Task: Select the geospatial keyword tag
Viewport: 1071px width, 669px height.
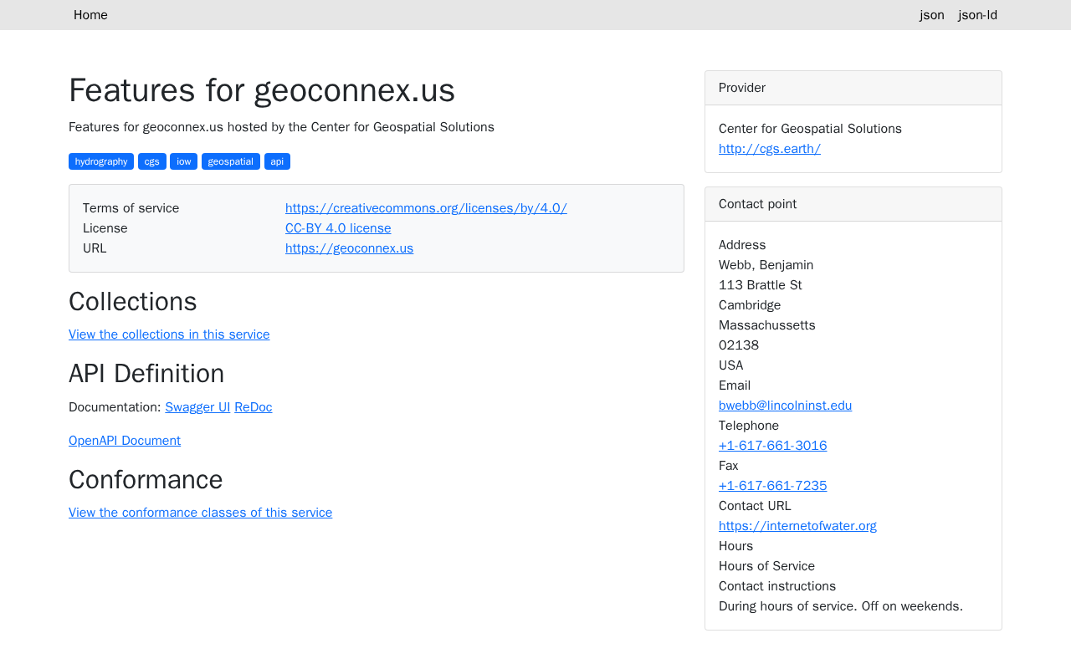Action: pos(231,161)
